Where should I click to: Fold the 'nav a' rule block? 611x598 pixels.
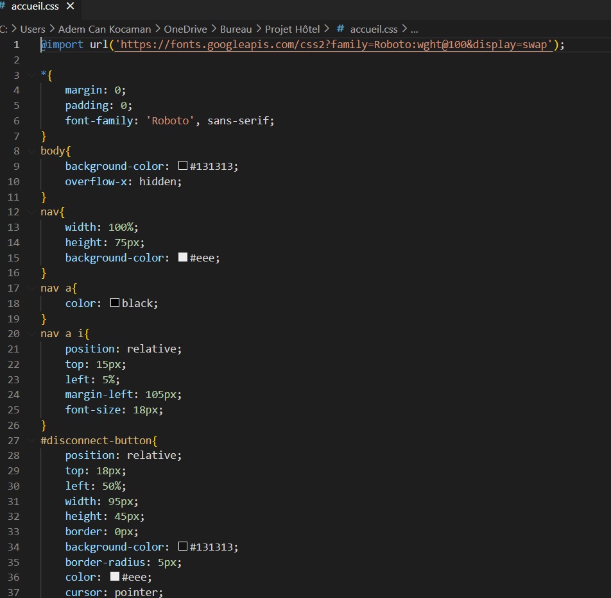point(32,288)
